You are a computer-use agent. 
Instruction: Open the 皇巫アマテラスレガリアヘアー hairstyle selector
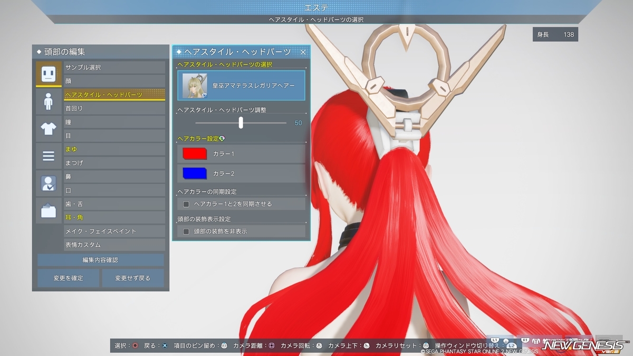click(241, 85)
